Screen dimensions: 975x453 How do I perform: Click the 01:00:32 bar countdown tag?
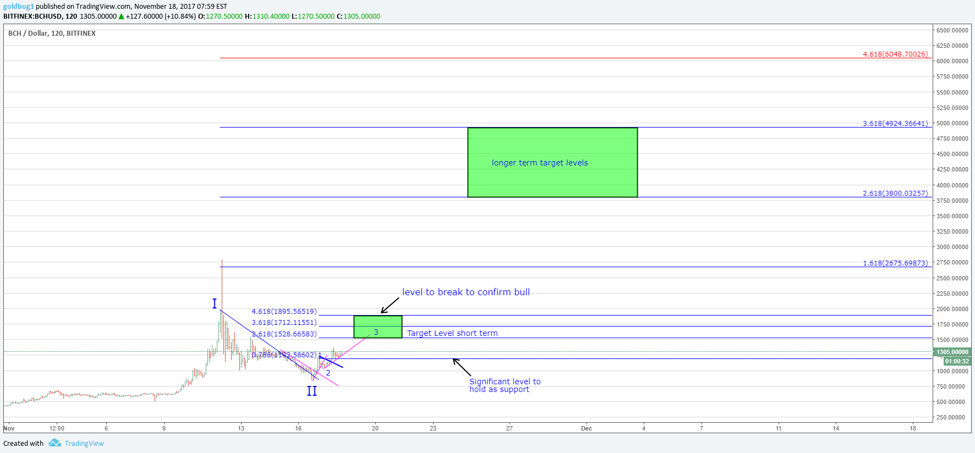(957, 361)
